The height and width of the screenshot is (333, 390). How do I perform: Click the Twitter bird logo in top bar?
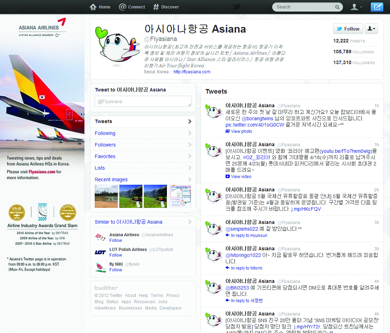click(x=236, y=7)
